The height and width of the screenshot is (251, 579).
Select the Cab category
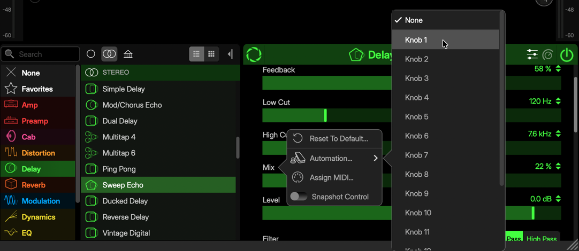pos(37,137)
